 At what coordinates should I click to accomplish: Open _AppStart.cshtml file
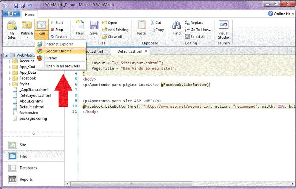coord(30,90)
